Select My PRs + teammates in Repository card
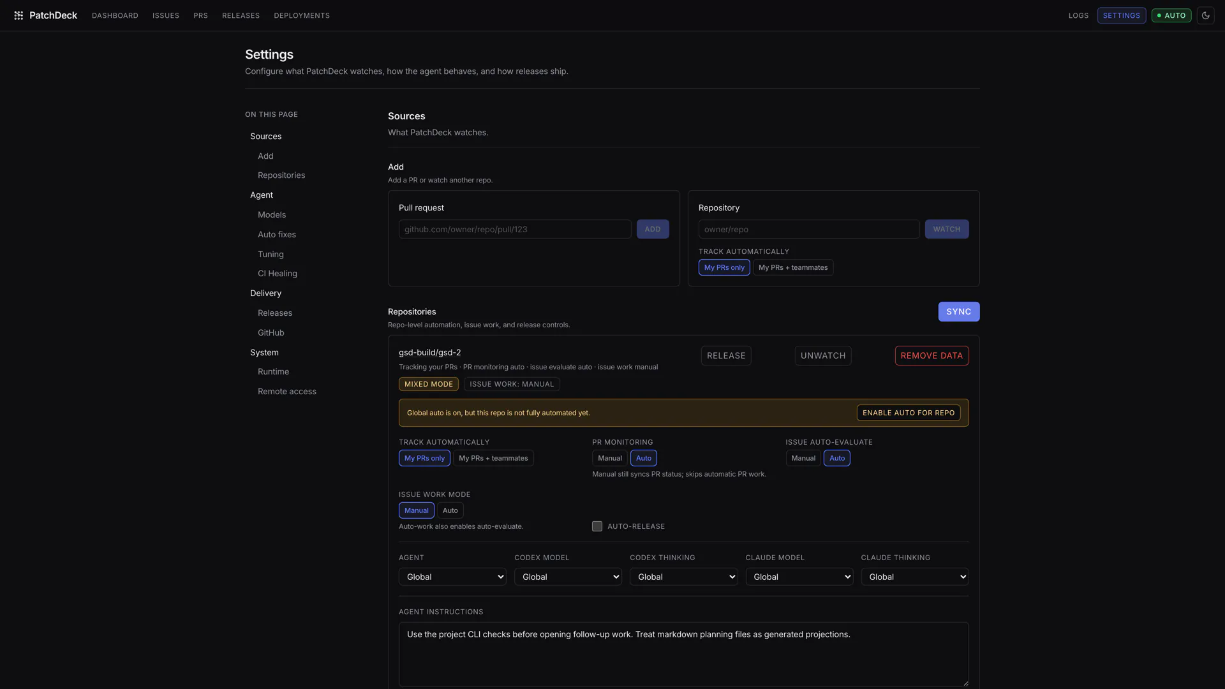 pos(793,267)
